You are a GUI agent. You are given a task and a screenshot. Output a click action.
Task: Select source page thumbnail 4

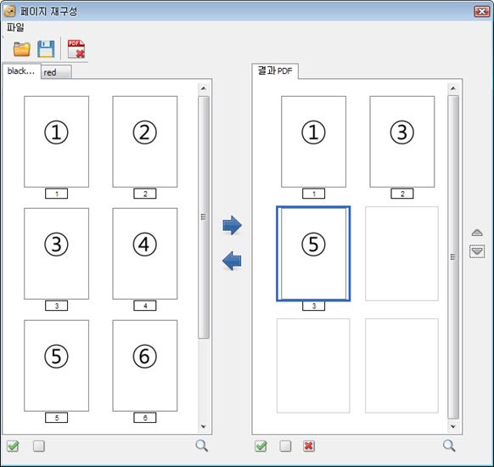[x=145, y=253]
